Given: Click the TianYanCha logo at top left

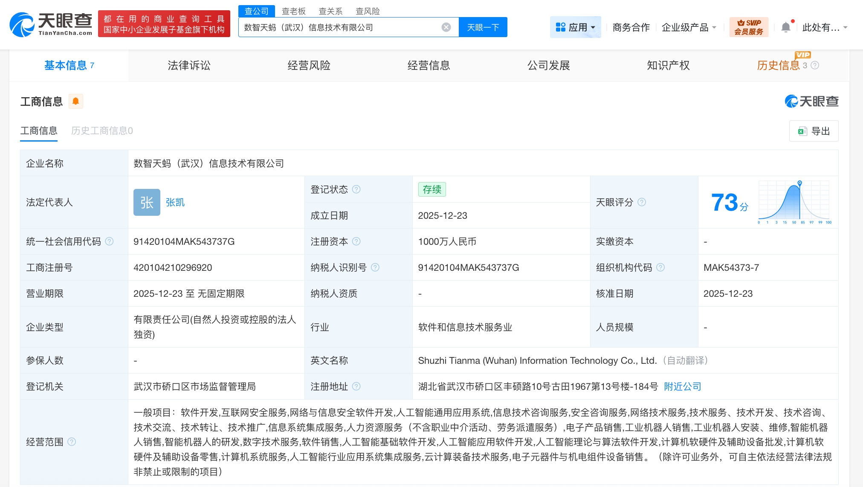Looking at the screenshot, I should [51, 24].
